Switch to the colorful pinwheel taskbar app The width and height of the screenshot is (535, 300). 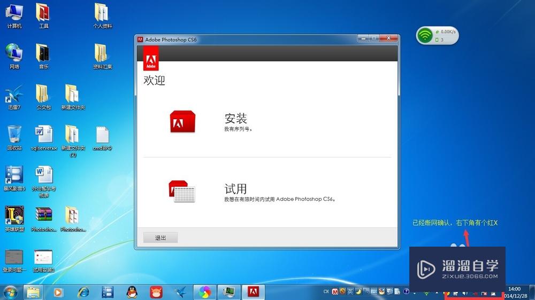(205, 293)
